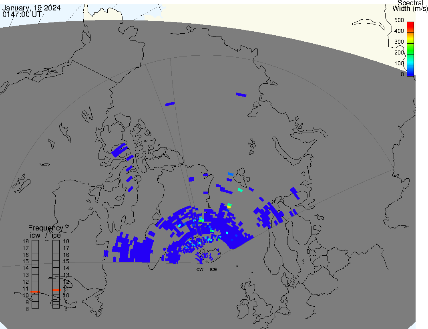The width and height of the screenshot is (428, 329).
Task: Click the yellow high spectral width data cell
Action: pos(229,207)
